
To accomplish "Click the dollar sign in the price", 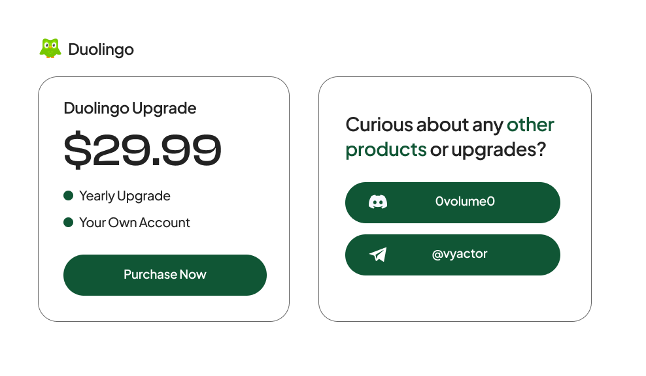I will (76, 150).
